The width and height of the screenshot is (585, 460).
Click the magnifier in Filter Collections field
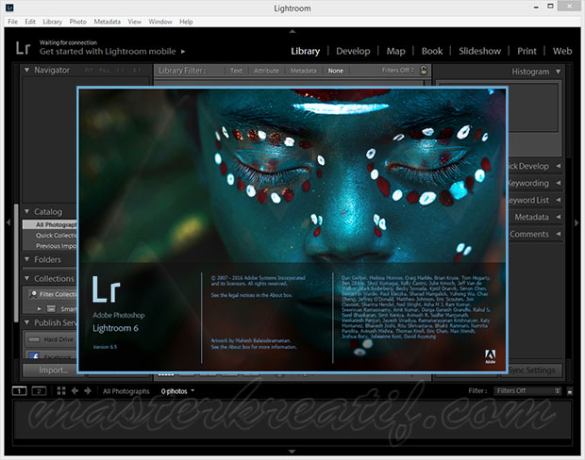(34, 294)
